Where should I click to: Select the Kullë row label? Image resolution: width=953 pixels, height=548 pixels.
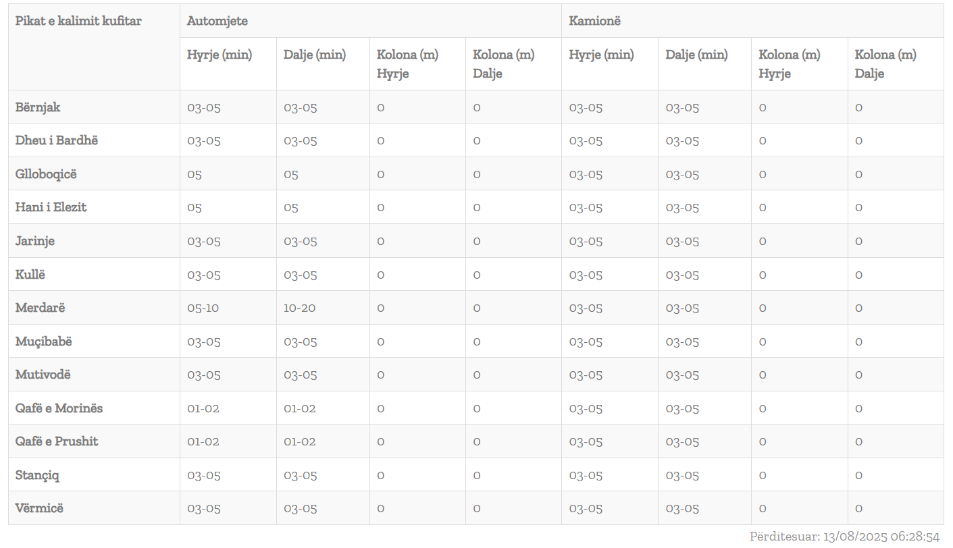30,275
